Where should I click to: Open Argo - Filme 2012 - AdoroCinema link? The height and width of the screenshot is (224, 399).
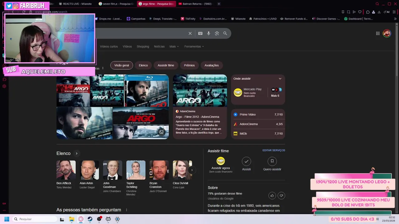pos(197,117)
